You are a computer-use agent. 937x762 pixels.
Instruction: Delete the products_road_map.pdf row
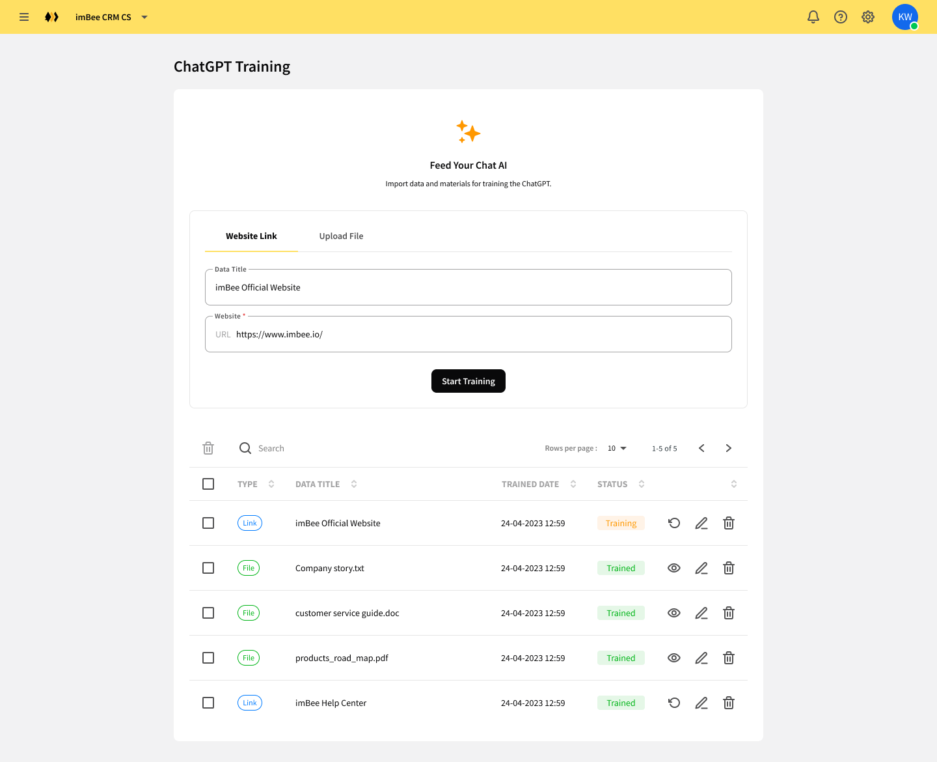tap(729, 658)
